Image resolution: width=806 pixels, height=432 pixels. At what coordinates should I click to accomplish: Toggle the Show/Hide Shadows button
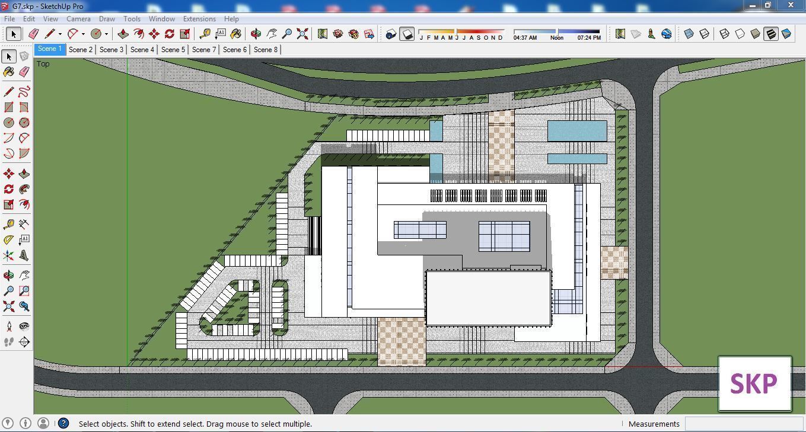[x=407, y=34]
